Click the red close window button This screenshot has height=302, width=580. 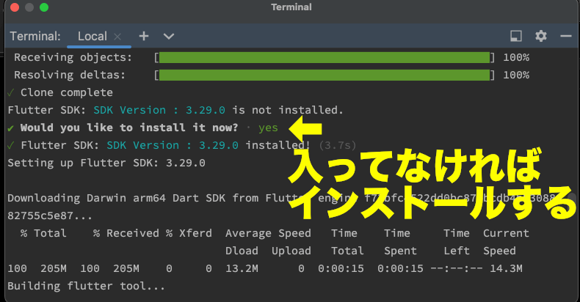point(15,7)
